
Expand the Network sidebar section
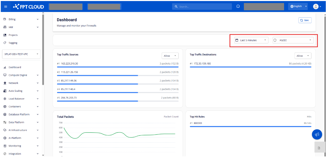tap(14, 83)
